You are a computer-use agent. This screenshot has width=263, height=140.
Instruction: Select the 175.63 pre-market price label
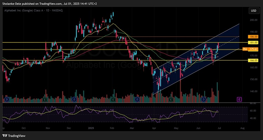(253, 49)
